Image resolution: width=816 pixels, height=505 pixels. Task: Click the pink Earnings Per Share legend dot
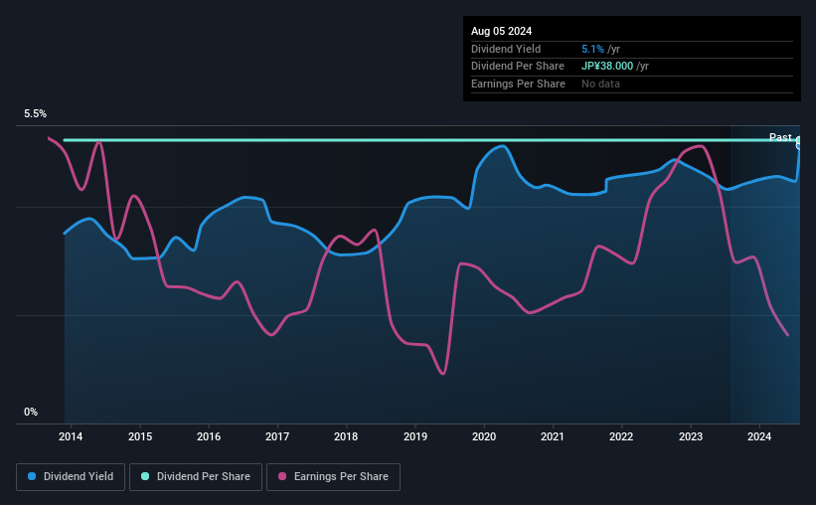pos(282,476)
